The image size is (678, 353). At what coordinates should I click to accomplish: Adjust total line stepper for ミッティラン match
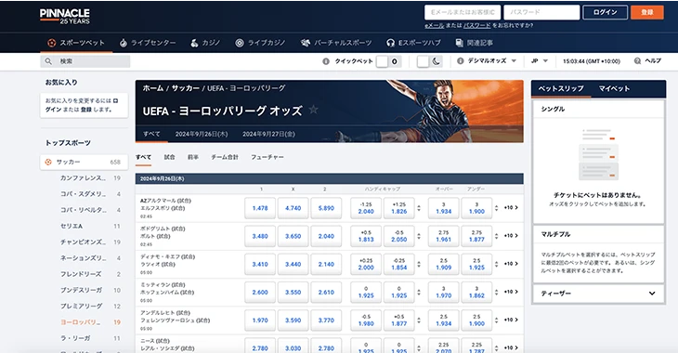pos(496,292)
